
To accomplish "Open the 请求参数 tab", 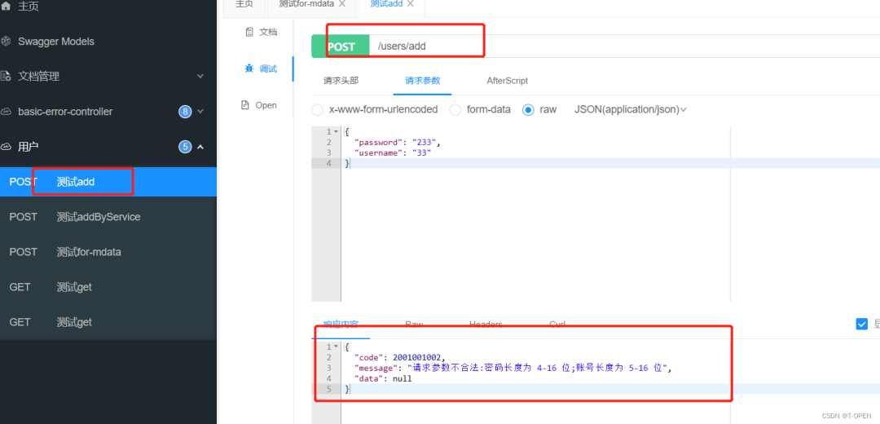I will [423, 81].
